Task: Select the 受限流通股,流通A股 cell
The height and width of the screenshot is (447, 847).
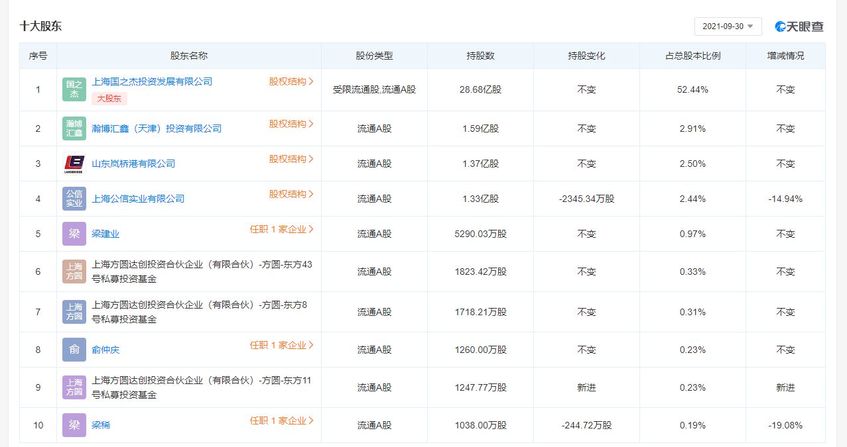Action: click(x=375, y=89)
